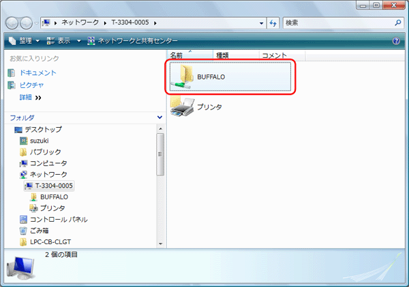Click the ピクチャ favorite icon
The image size is (409, 287).
coord(11,85)
